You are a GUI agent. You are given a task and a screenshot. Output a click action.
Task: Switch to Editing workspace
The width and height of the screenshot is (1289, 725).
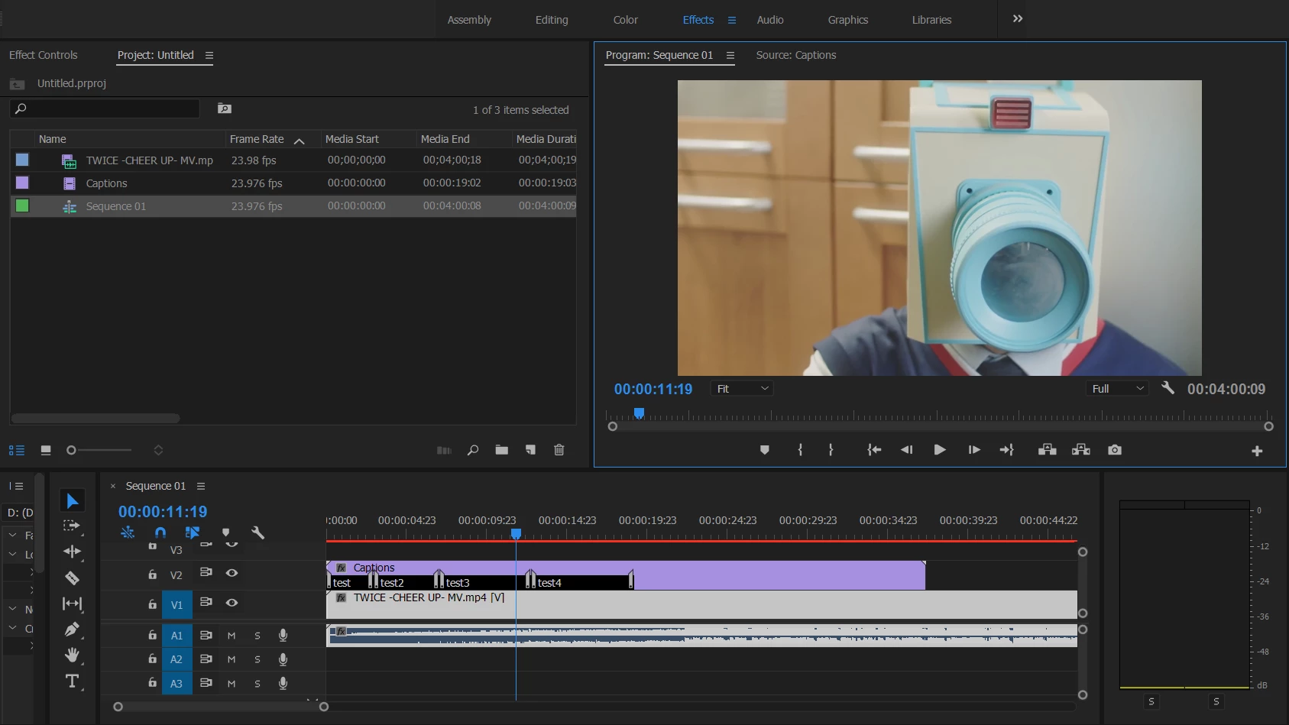point(552,20)
